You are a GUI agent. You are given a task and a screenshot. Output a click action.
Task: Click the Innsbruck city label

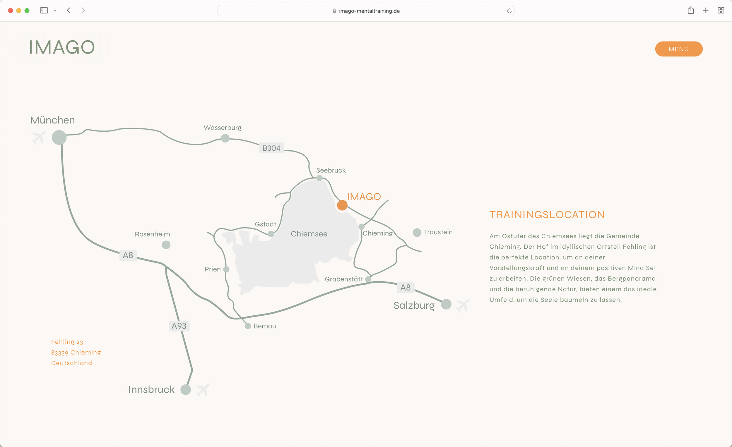tap(151, 390)
